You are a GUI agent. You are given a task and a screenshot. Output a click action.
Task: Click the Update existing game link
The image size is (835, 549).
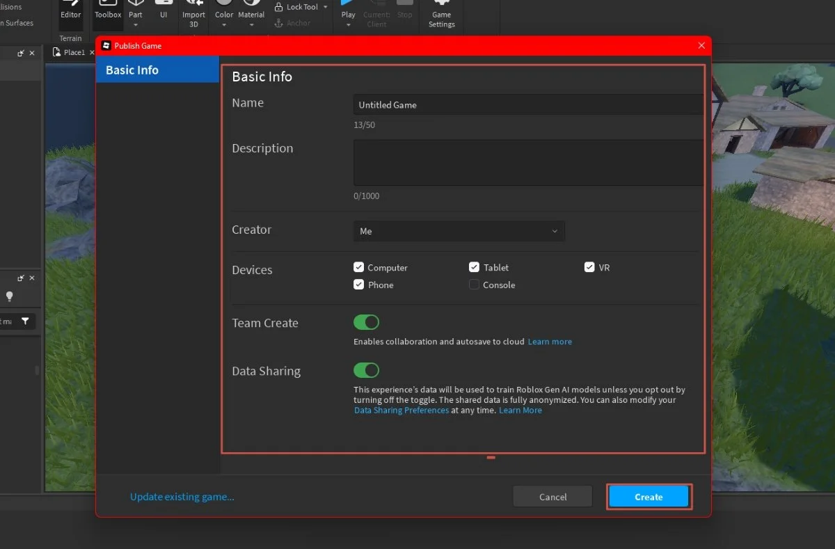point(182,497)
